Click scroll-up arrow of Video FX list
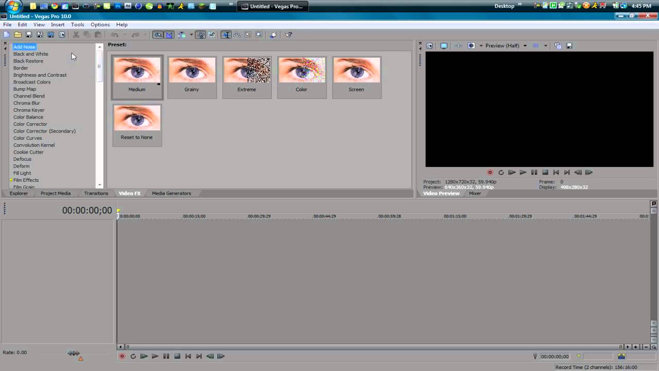 [x=100, y=47]
